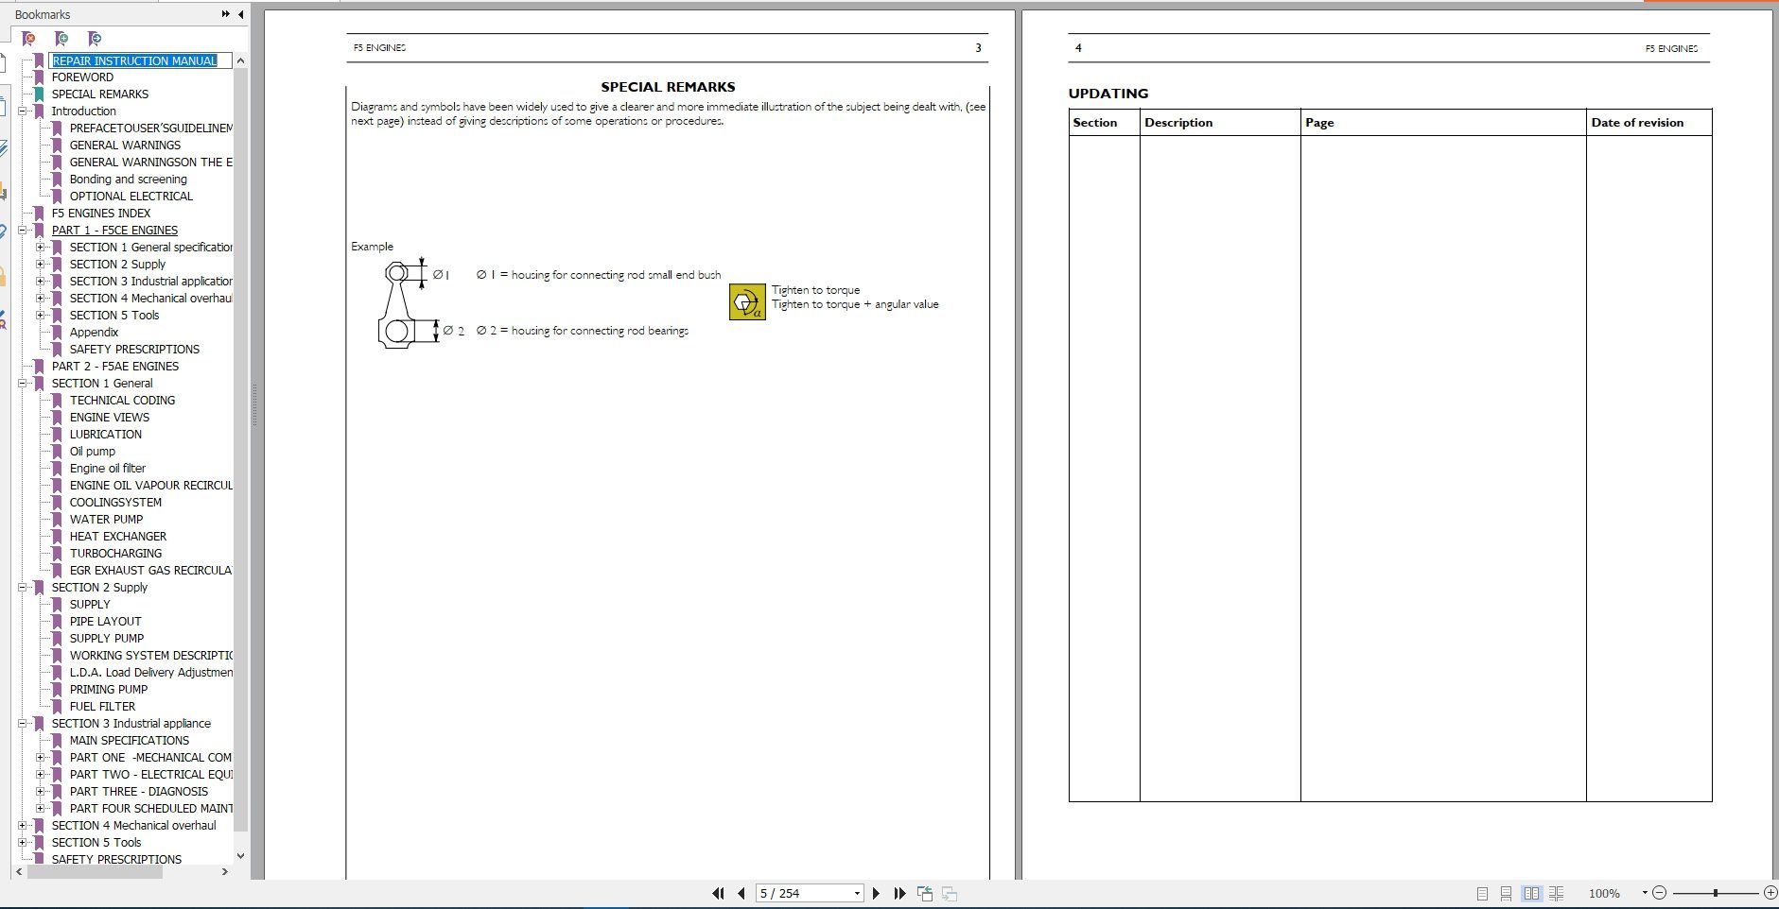The height and width of the screenshot is (909, 1779).
Task: Expand all bookmarks using the double-arrow icon
Action: pos(225,14)
